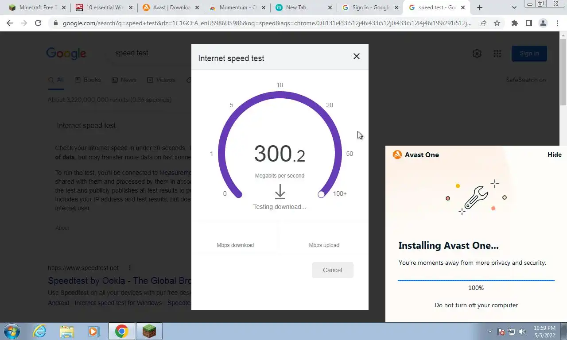This screenshot has width=567, height=340.
Task: Open the volume speaker icon
Action: [x=522, y=332]
